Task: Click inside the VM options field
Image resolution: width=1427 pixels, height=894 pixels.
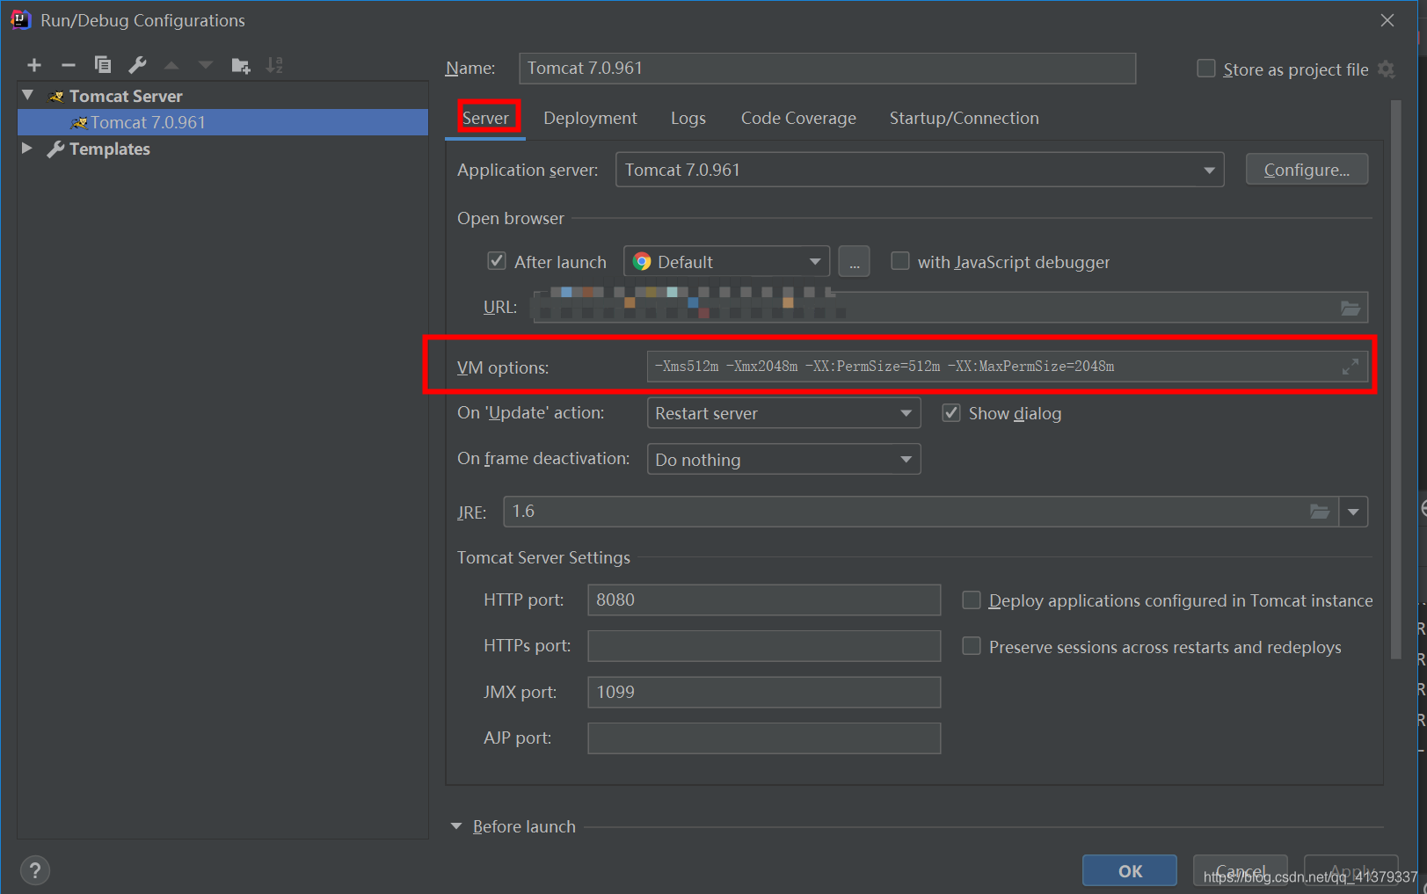Action: (967, 366)
